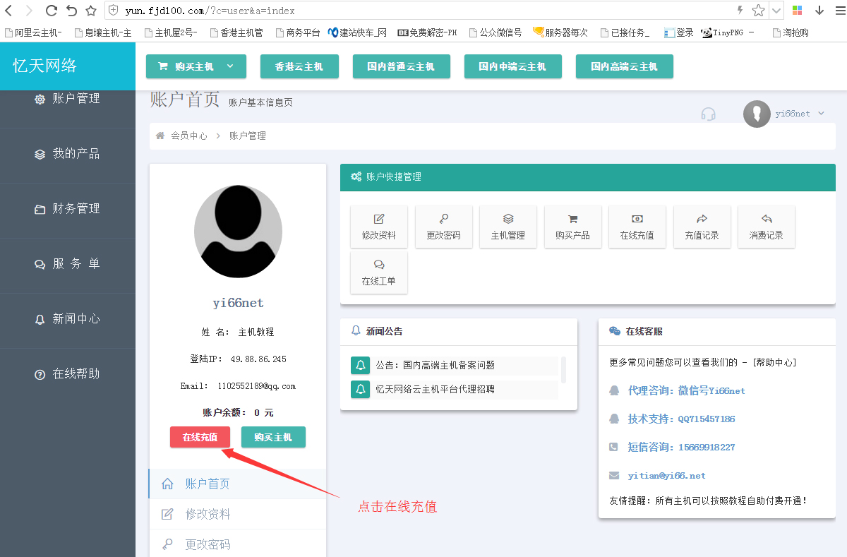This screenshot has height=557, width=847.
Task: Click the 购买产品 cart icon
Action: coord(572,226)
